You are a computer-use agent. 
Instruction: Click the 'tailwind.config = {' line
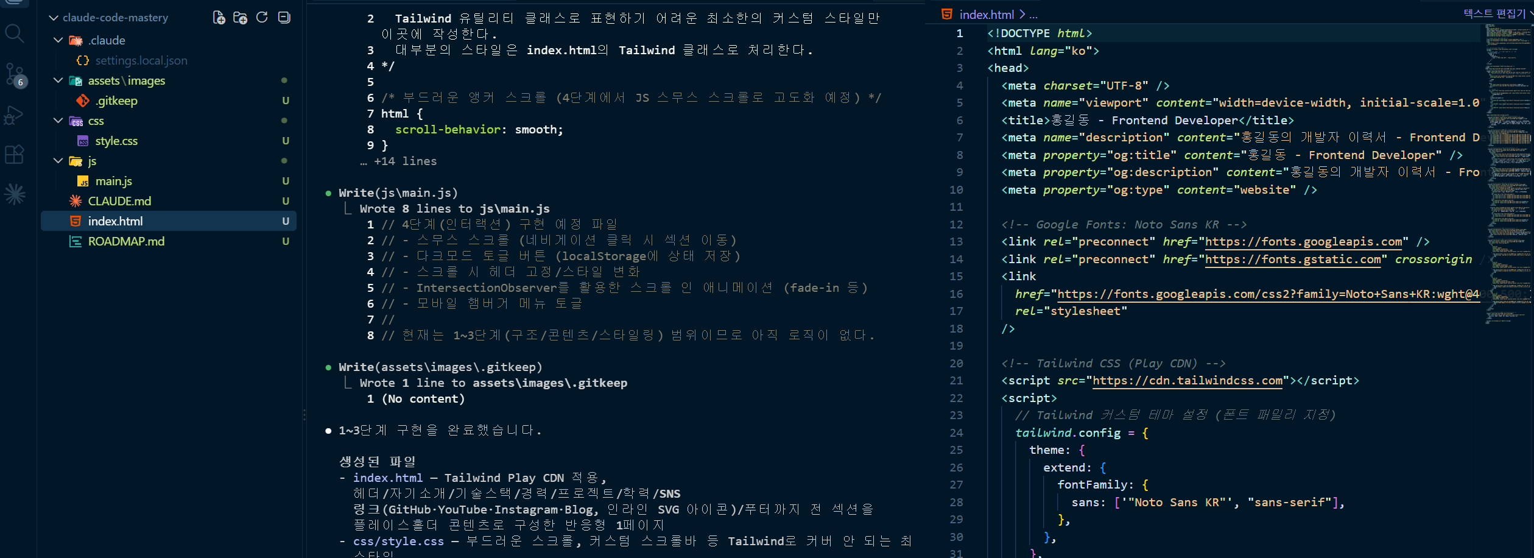click(1082, 433)
